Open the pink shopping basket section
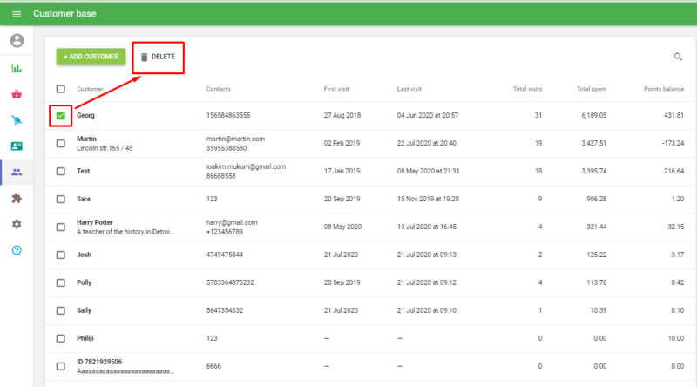 coord(17,94)
